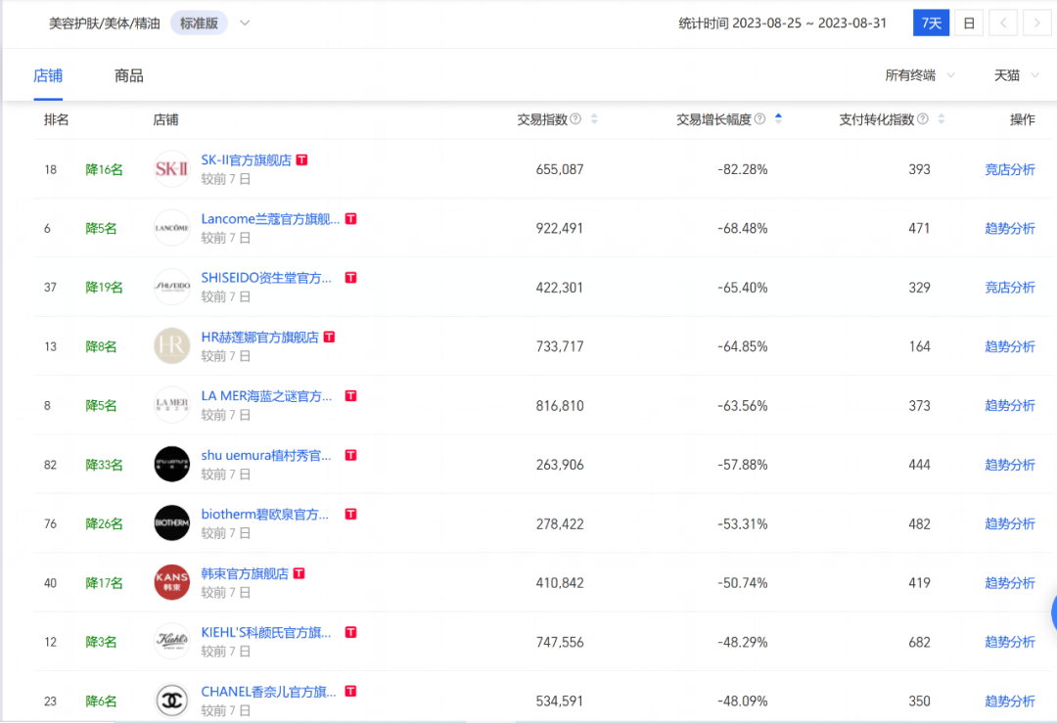Image resolution: width=1057 pixels, height=723 pixels.
Task: Click the CHANEL store logo
Action: click(x=172, y=700)
